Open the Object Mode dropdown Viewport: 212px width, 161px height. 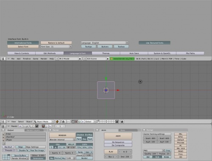click(44, 122)
